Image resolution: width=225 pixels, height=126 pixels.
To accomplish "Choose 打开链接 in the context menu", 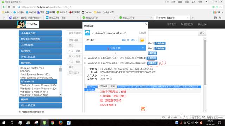I will (103, 86).
